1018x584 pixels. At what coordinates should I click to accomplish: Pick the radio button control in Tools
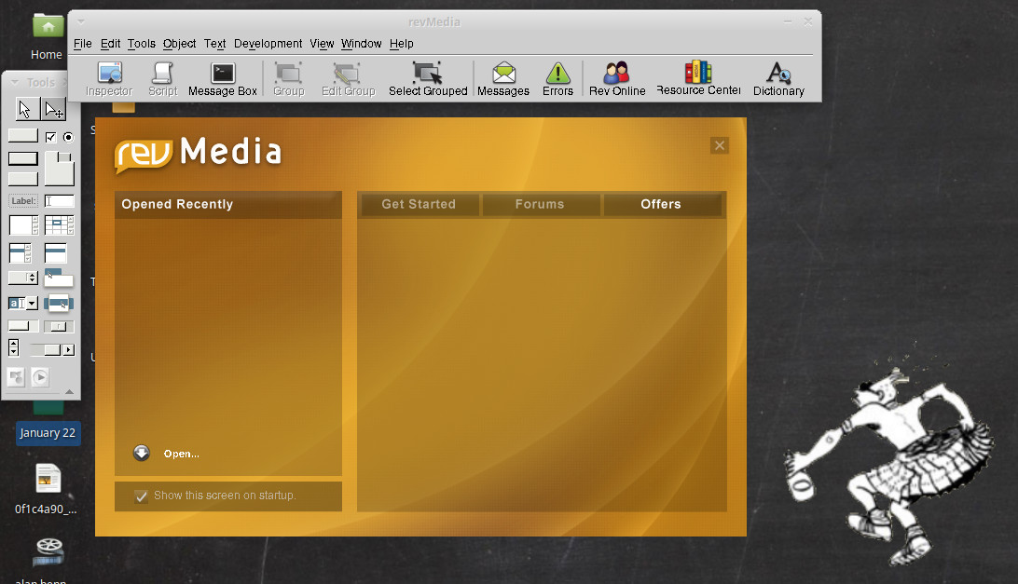(68, 137)
